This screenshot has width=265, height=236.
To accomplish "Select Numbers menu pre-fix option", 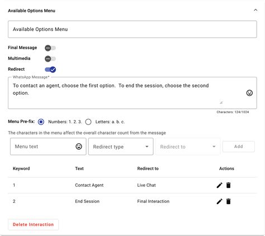I will [41, 122].
